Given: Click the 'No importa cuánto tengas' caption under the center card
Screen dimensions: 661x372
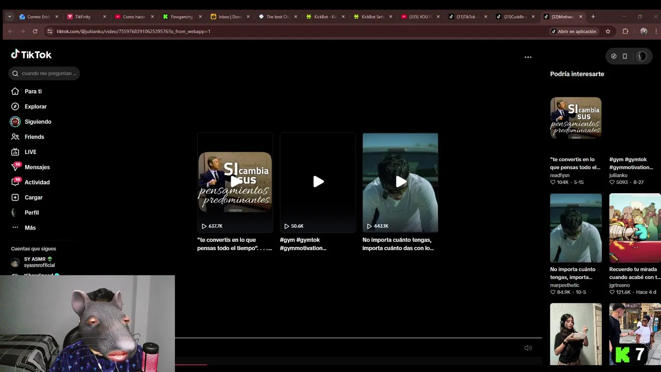Looking at the screenshot, I should [398, 244].
